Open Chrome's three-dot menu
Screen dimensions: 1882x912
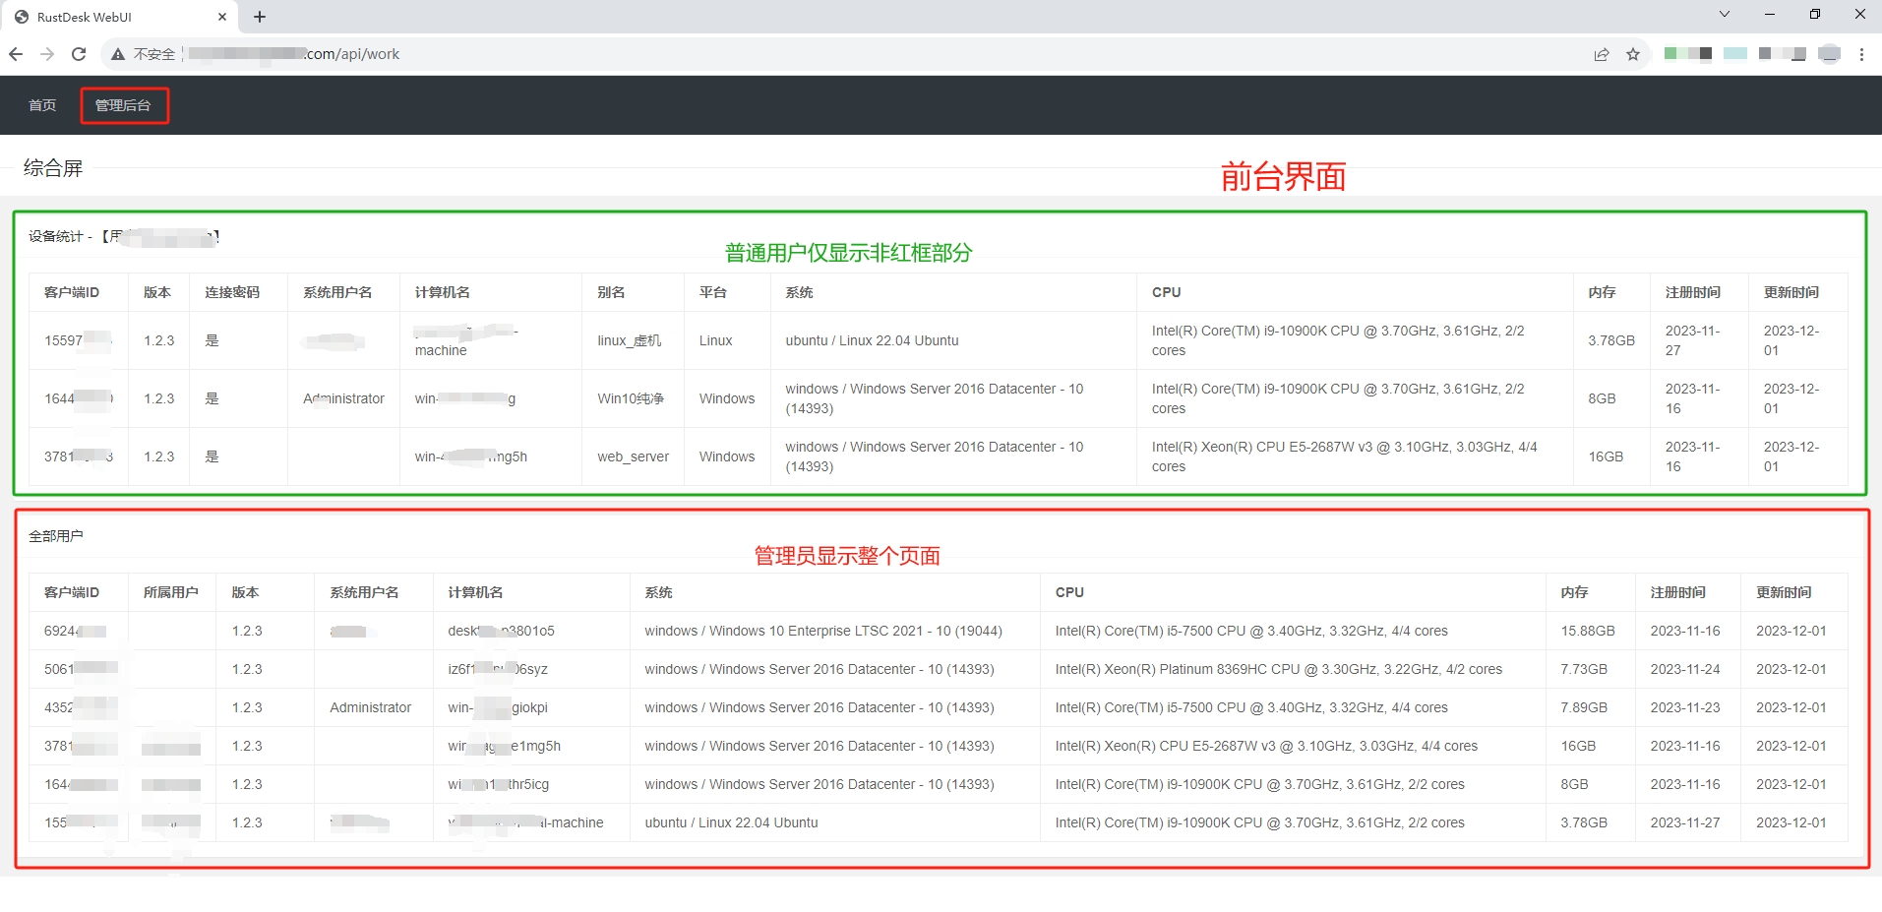[1862, 54]
